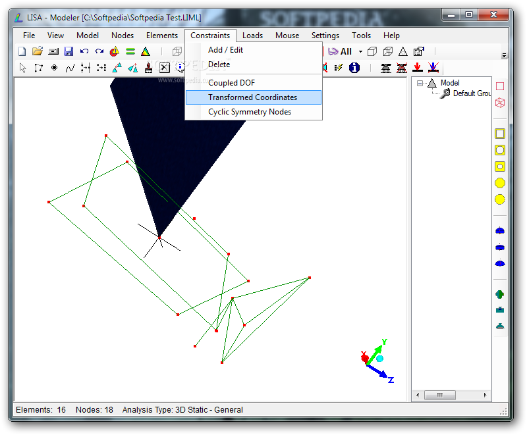Viewport: 527px width, 435px height.
Task: Select Default Group in model tree
Action: pyautogui.click(x=472, y=93)
